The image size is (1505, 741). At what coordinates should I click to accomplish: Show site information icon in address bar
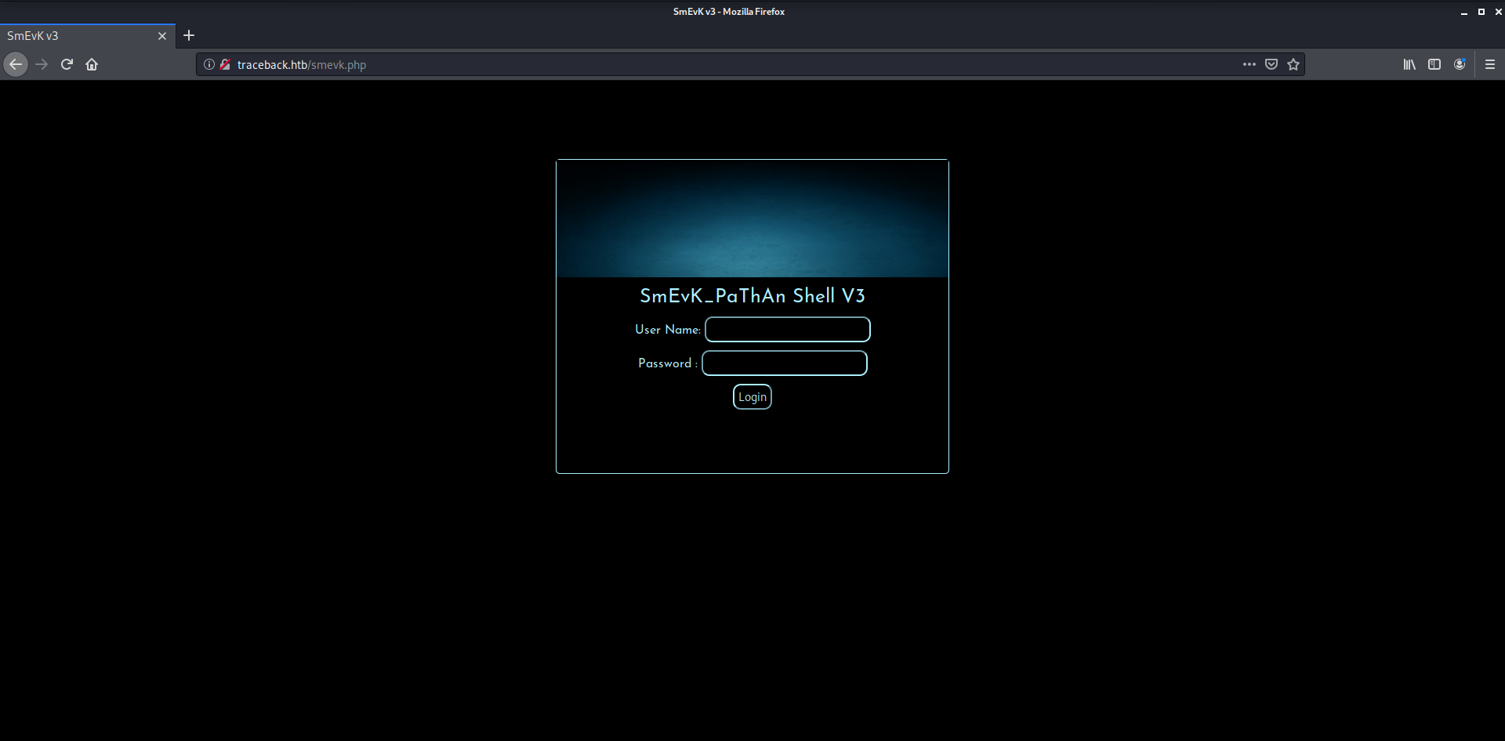[x=209, y=65]
